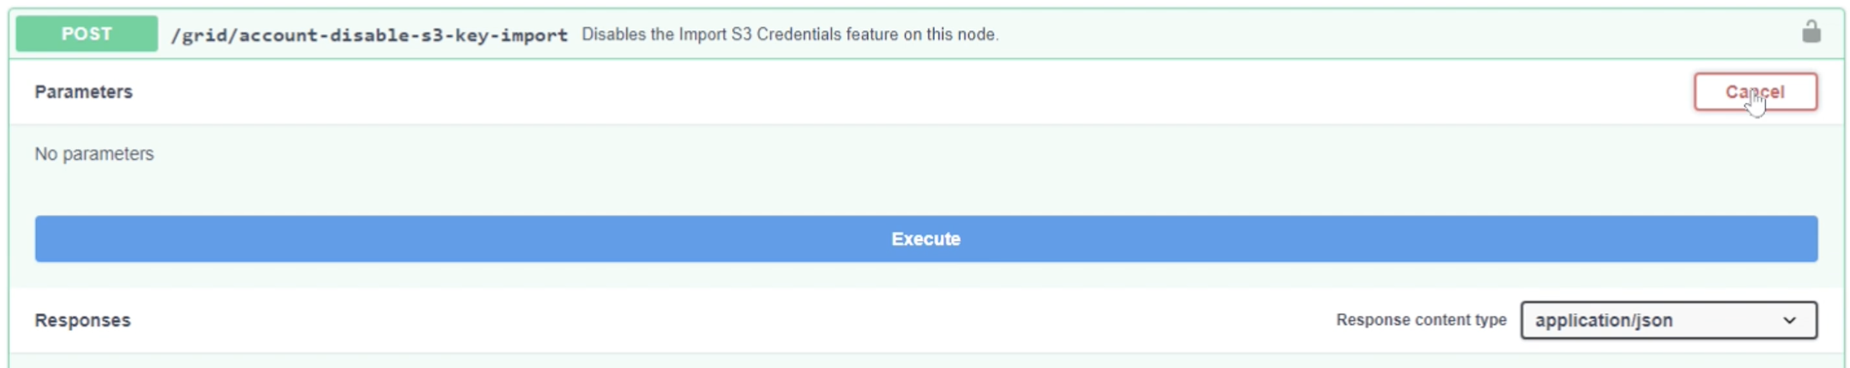This screenshot has width=1850, height=368.
Task: Run the request with Execute
Action: pyautogui.click(x=925, y=239)
